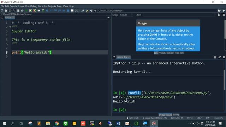Open the Edit menu

7,6
